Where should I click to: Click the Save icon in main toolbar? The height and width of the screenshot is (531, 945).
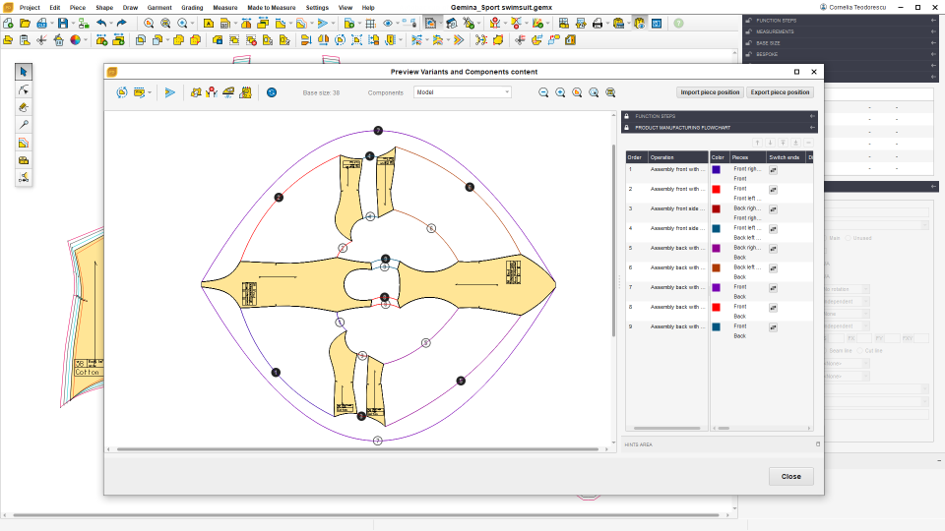click(x=62, y=23)
